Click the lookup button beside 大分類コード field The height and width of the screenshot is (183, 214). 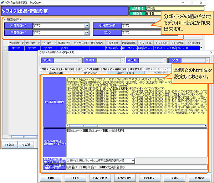coord(86,26)
